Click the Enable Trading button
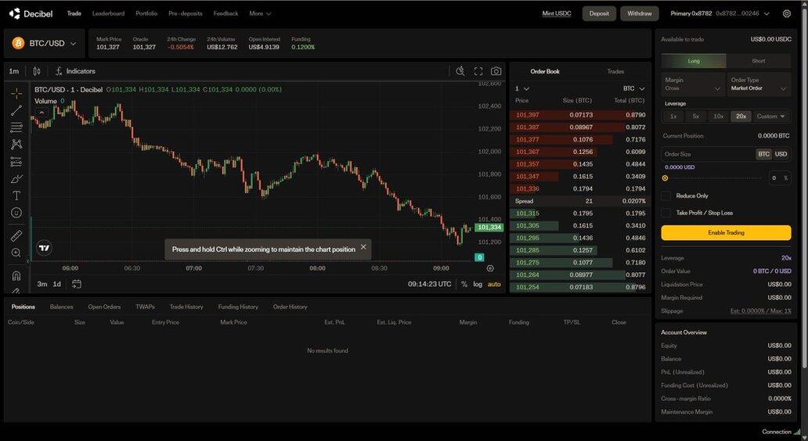This screenshot has height=441, width=808. (x=726, y=232)
